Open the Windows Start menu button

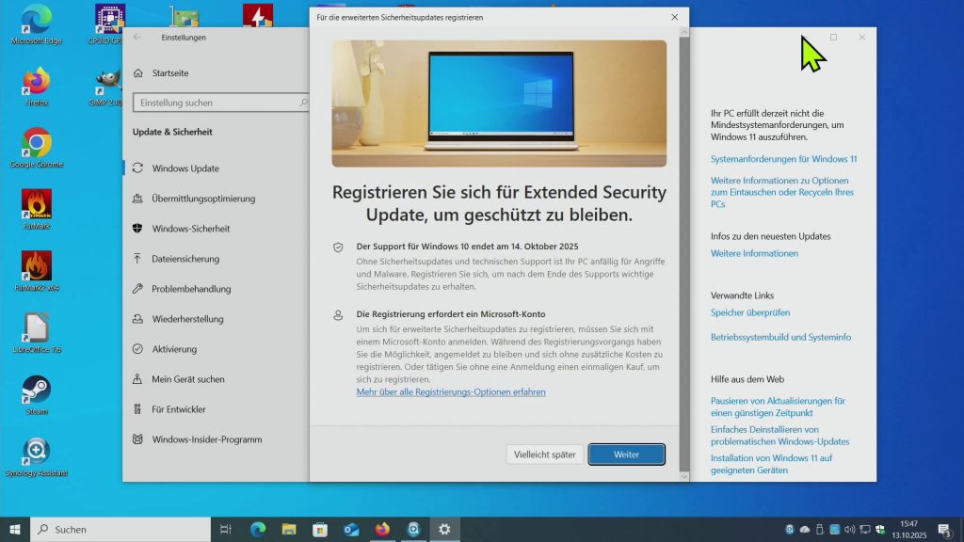point(15,529)
